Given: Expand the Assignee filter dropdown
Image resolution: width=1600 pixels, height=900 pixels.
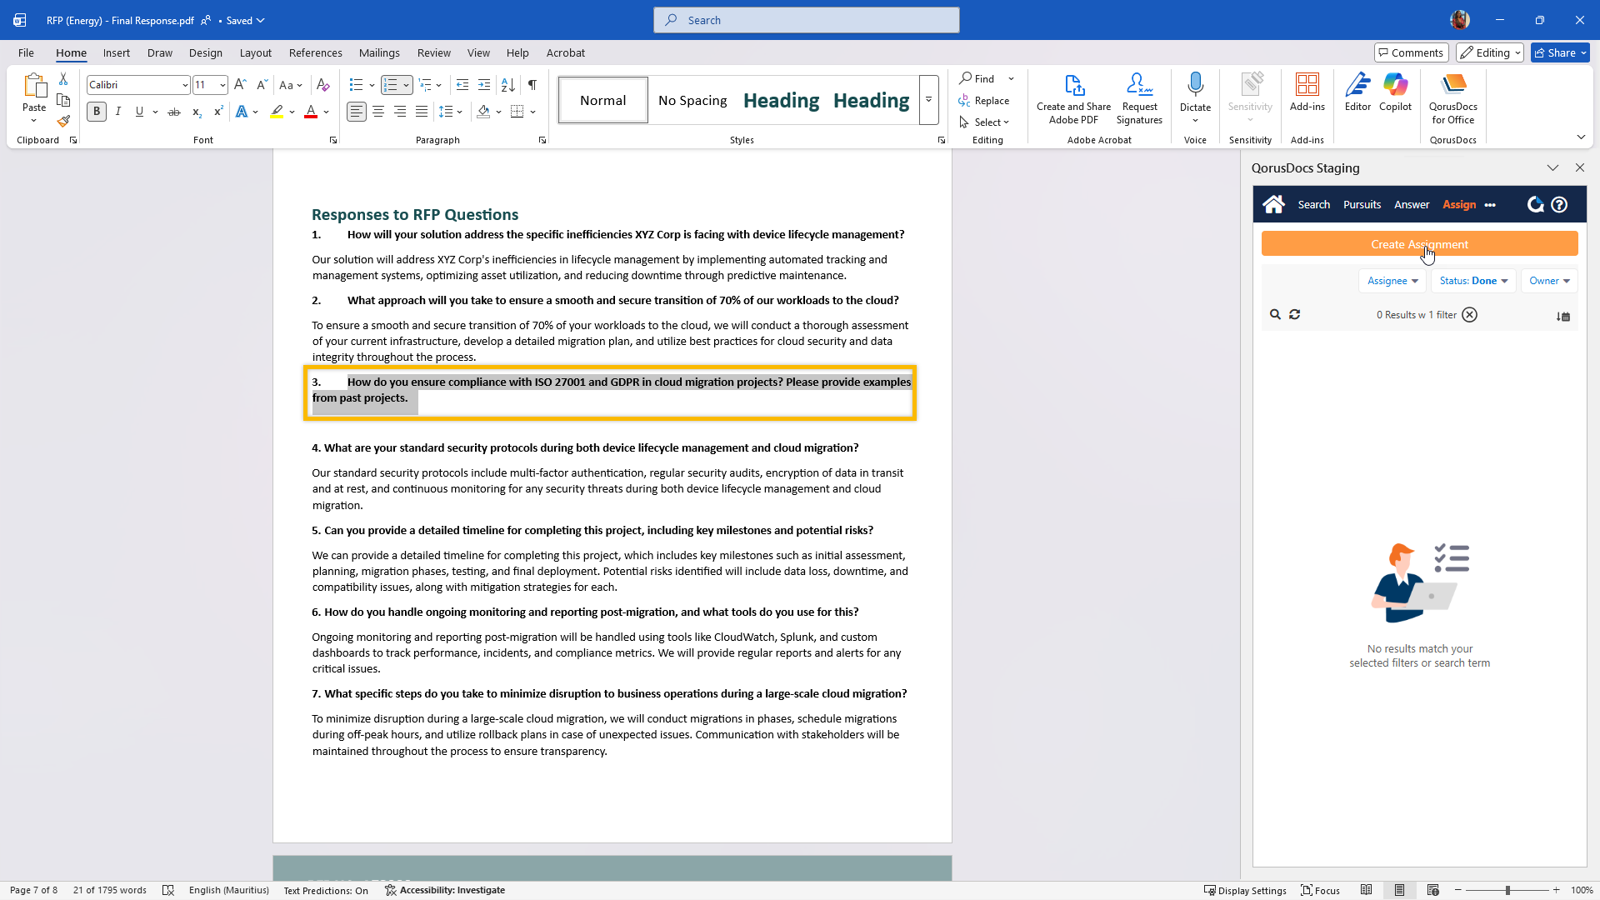Looking at the screenshot, I should pyautogui.click(x=1392, y=281).
